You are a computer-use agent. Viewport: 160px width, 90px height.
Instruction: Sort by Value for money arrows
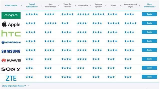(x=75, y=5)
